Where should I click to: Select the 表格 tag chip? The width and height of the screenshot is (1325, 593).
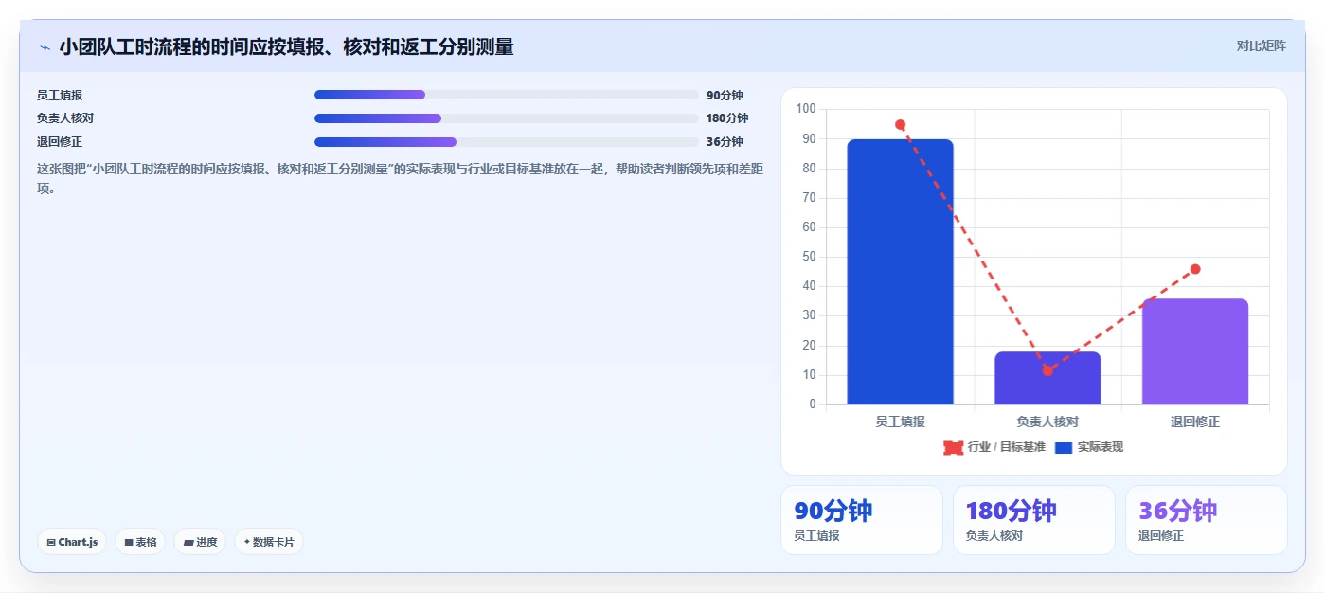(140, 542)
